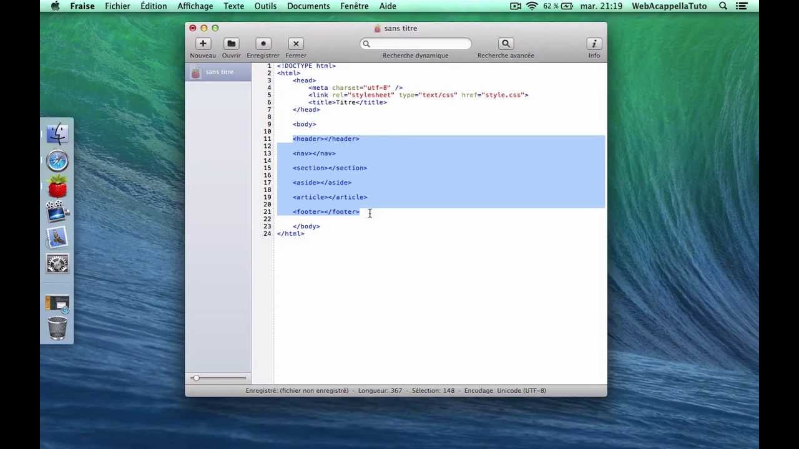799x449 pixels.
Task: Click the '<link rel="stylesheet"' line
Action: pyautogui.click(x=418, y=95)
